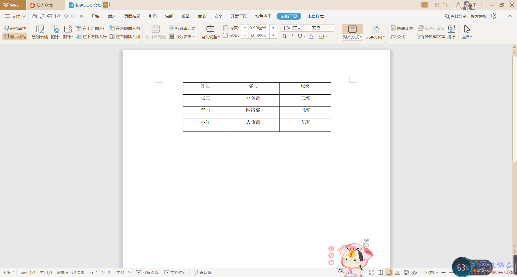
Task: Insert row above (在上方插入行)
Action: pyautogui.click(x=92, y=28)
